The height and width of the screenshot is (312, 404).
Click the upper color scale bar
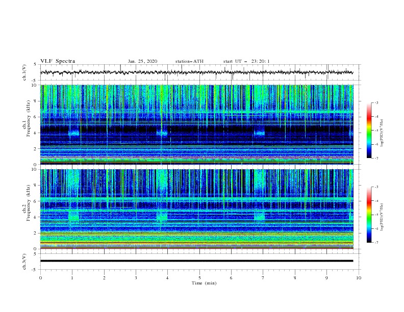[x=369, y=131]
